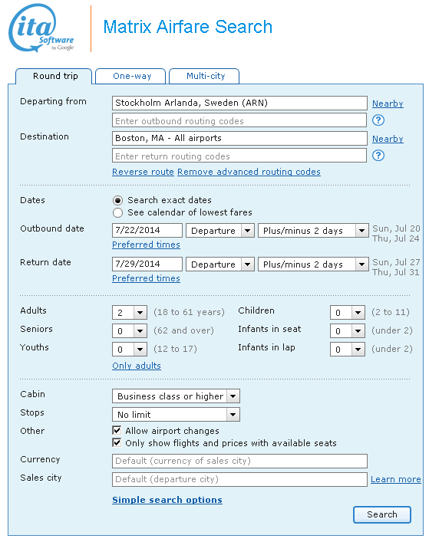
Task: Open return routing codes help icon
Action: click(x=378, y=156)
